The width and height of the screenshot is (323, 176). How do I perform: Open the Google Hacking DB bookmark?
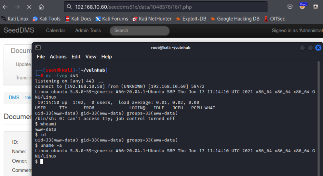click(x=235, y=19)
